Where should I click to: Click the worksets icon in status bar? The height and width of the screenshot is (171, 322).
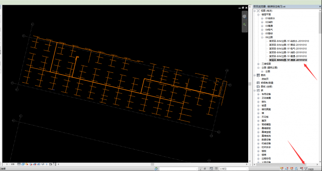click(156, 169)
